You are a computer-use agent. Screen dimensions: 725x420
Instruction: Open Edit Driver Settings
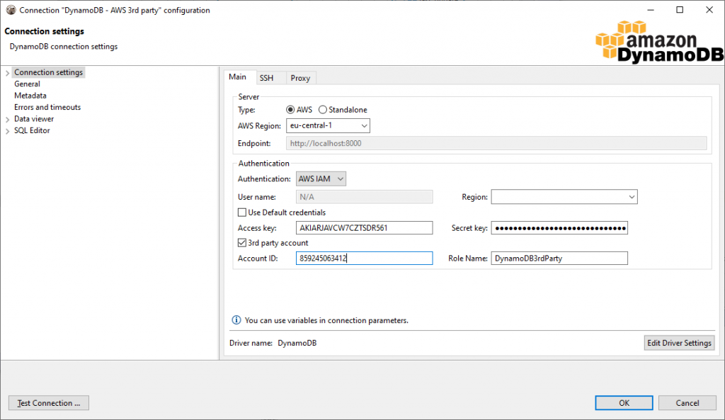(679, 343)
